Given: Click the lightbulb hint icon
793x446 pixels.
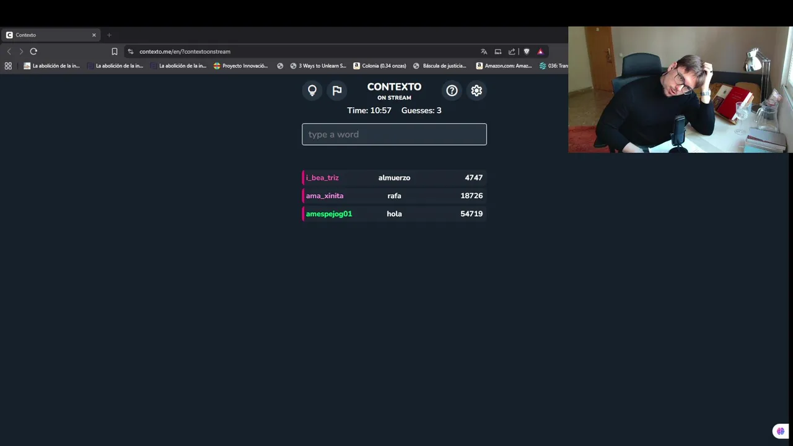Looking at the screenshot, I should click(x=312, y=90).
